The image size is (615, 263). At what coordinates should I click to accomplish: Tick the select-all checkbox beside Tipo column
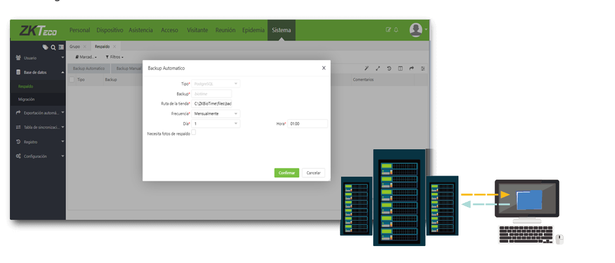click(x=72, y=79)
